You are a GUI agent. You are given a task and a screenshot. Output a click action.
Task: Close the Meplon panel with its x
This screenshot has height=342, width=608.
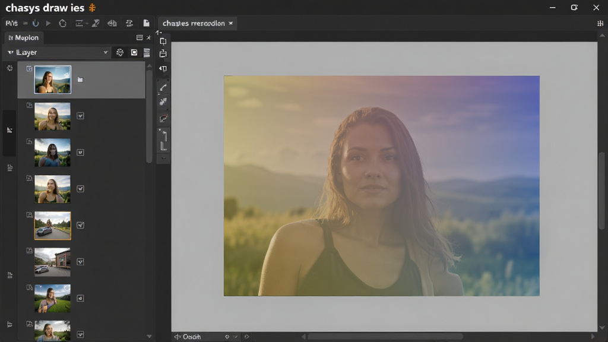[148, 37]
